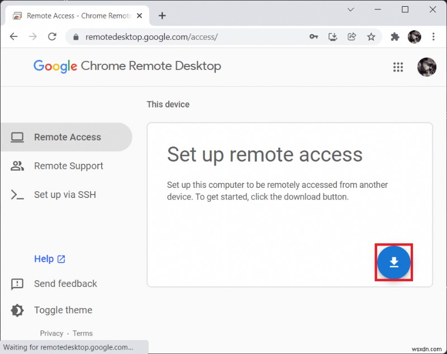The image size is (447, 354).
Task: Click inside the address bar
Action: tap(168, 36)
